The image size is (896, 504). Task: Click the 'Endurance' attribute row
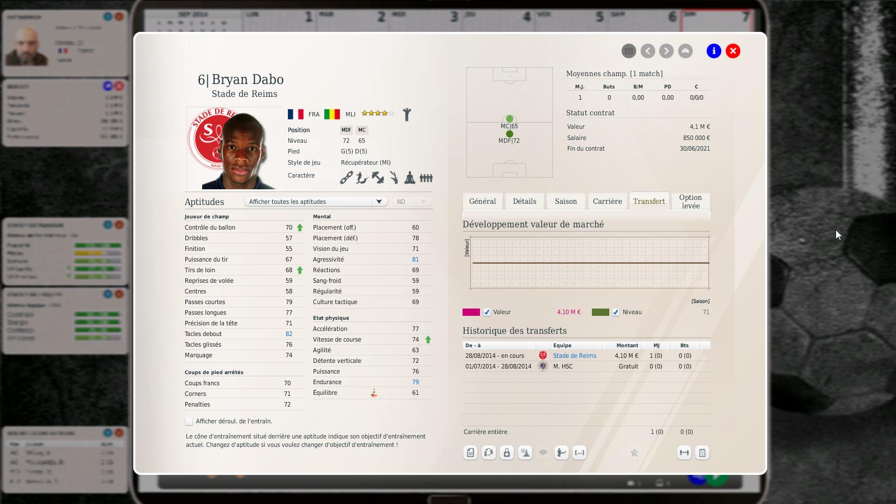pyautogui.click(x=372, y=382)
